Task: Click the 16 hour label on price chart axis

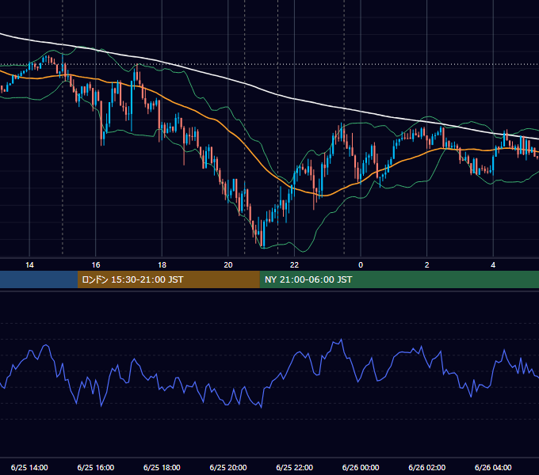Action: click(96, 265)
